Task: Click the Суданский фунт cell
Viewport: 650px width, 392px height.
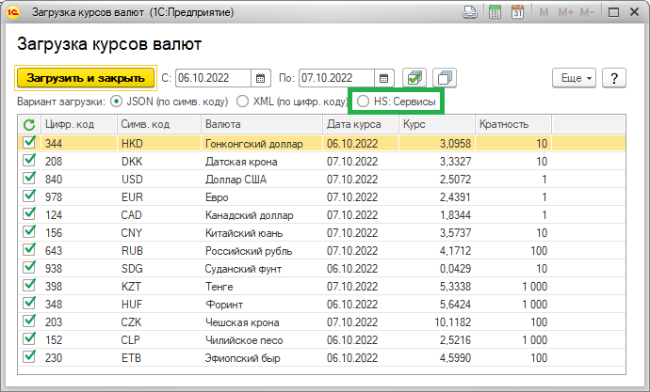Action: coord(262,268)
